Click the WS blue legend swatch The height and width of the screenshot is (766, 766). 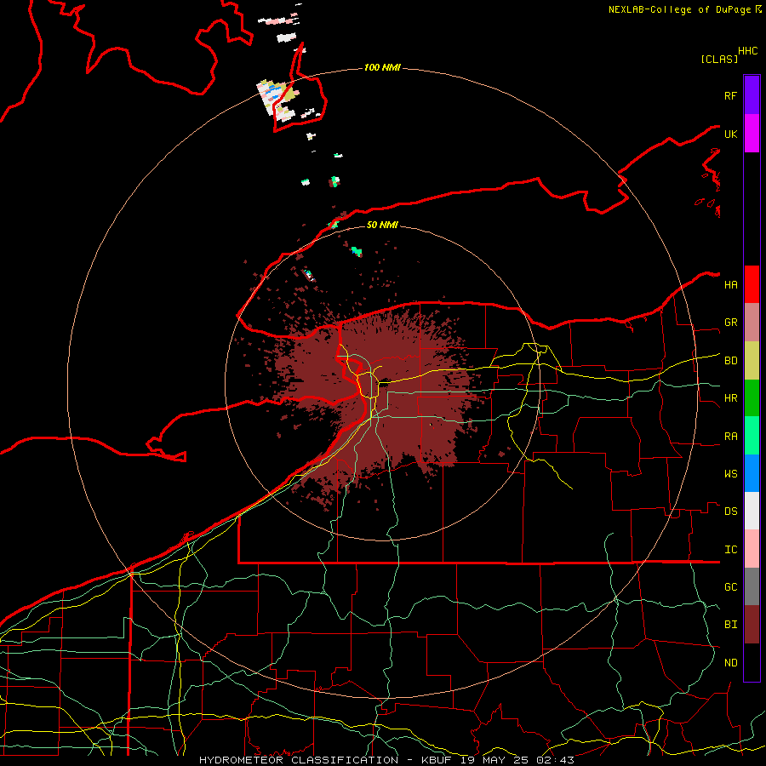click(x=752, y=473)
